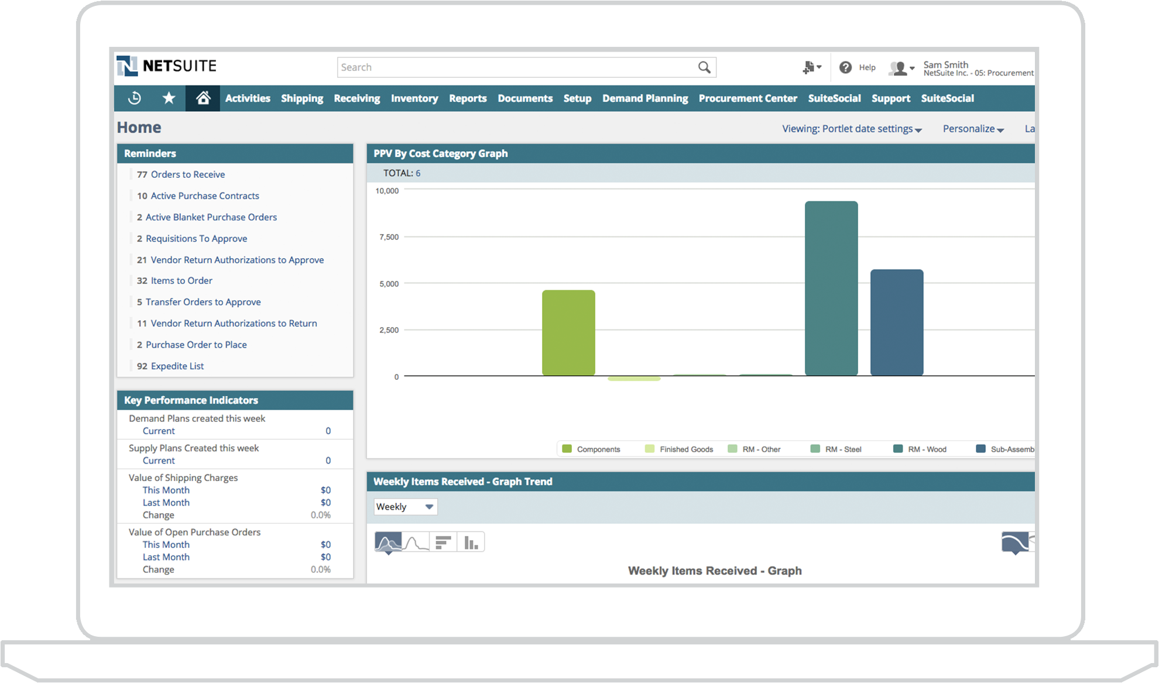Open the Shortcuts star icon
Screen dimensions: 1159x683
tap(169, 98)
